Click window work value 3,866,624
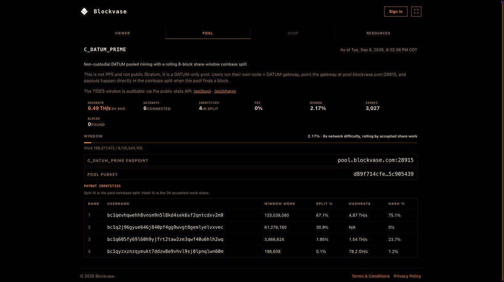The image size is (504, 282). coord(274,240)
